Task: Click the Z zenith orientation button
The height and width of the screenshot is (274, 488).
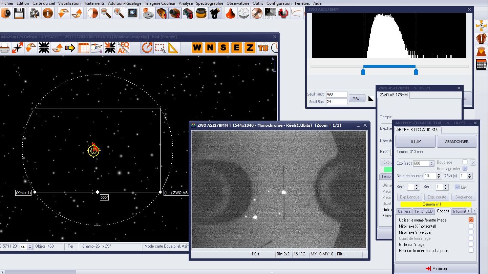Action: point(250,48)
